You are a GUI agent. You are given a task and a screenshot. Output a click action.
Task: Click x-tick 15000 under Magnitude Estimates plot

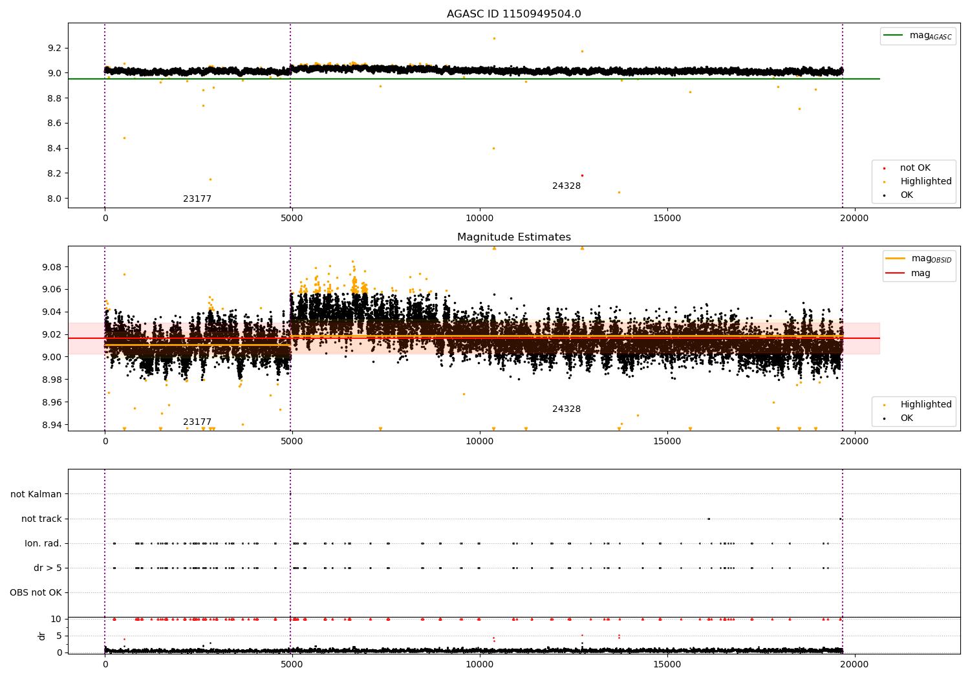click(x=667, y=441)
